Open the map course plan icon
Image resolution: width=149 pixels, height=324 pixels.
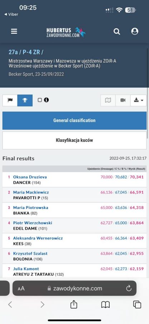108,100
